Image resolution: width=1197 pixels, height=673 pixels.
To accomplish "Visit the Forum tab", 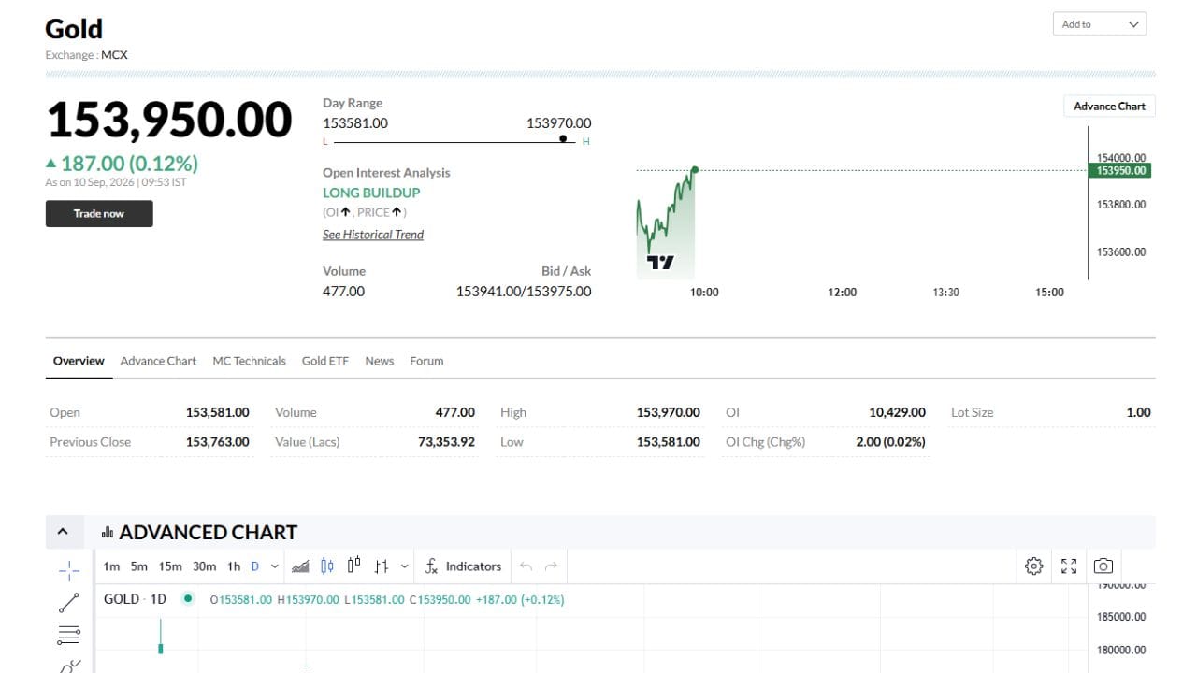I will [426, 361].
